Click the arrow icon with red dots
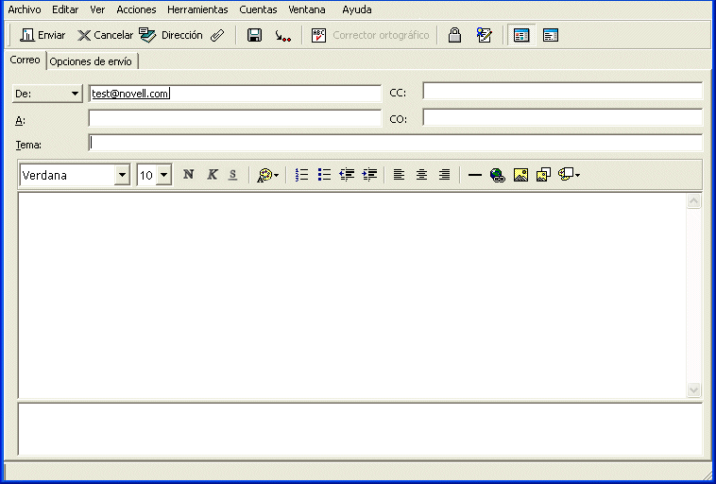 (x=282, y=35)
